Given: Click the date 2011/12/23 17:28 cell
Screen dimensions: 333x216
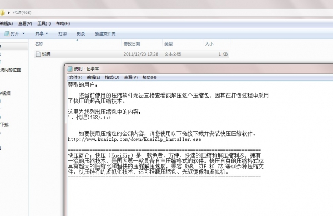Looking at the screenshot, I should [141, 54].
